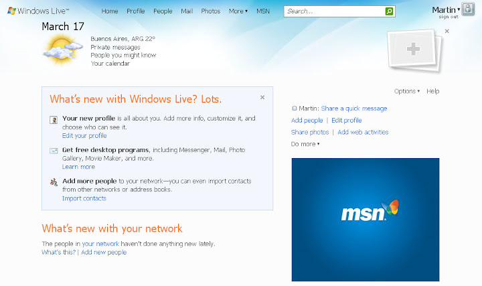482x286 pixels.
Task: Open Buenos Aires weather details
Action: (123, 39)
